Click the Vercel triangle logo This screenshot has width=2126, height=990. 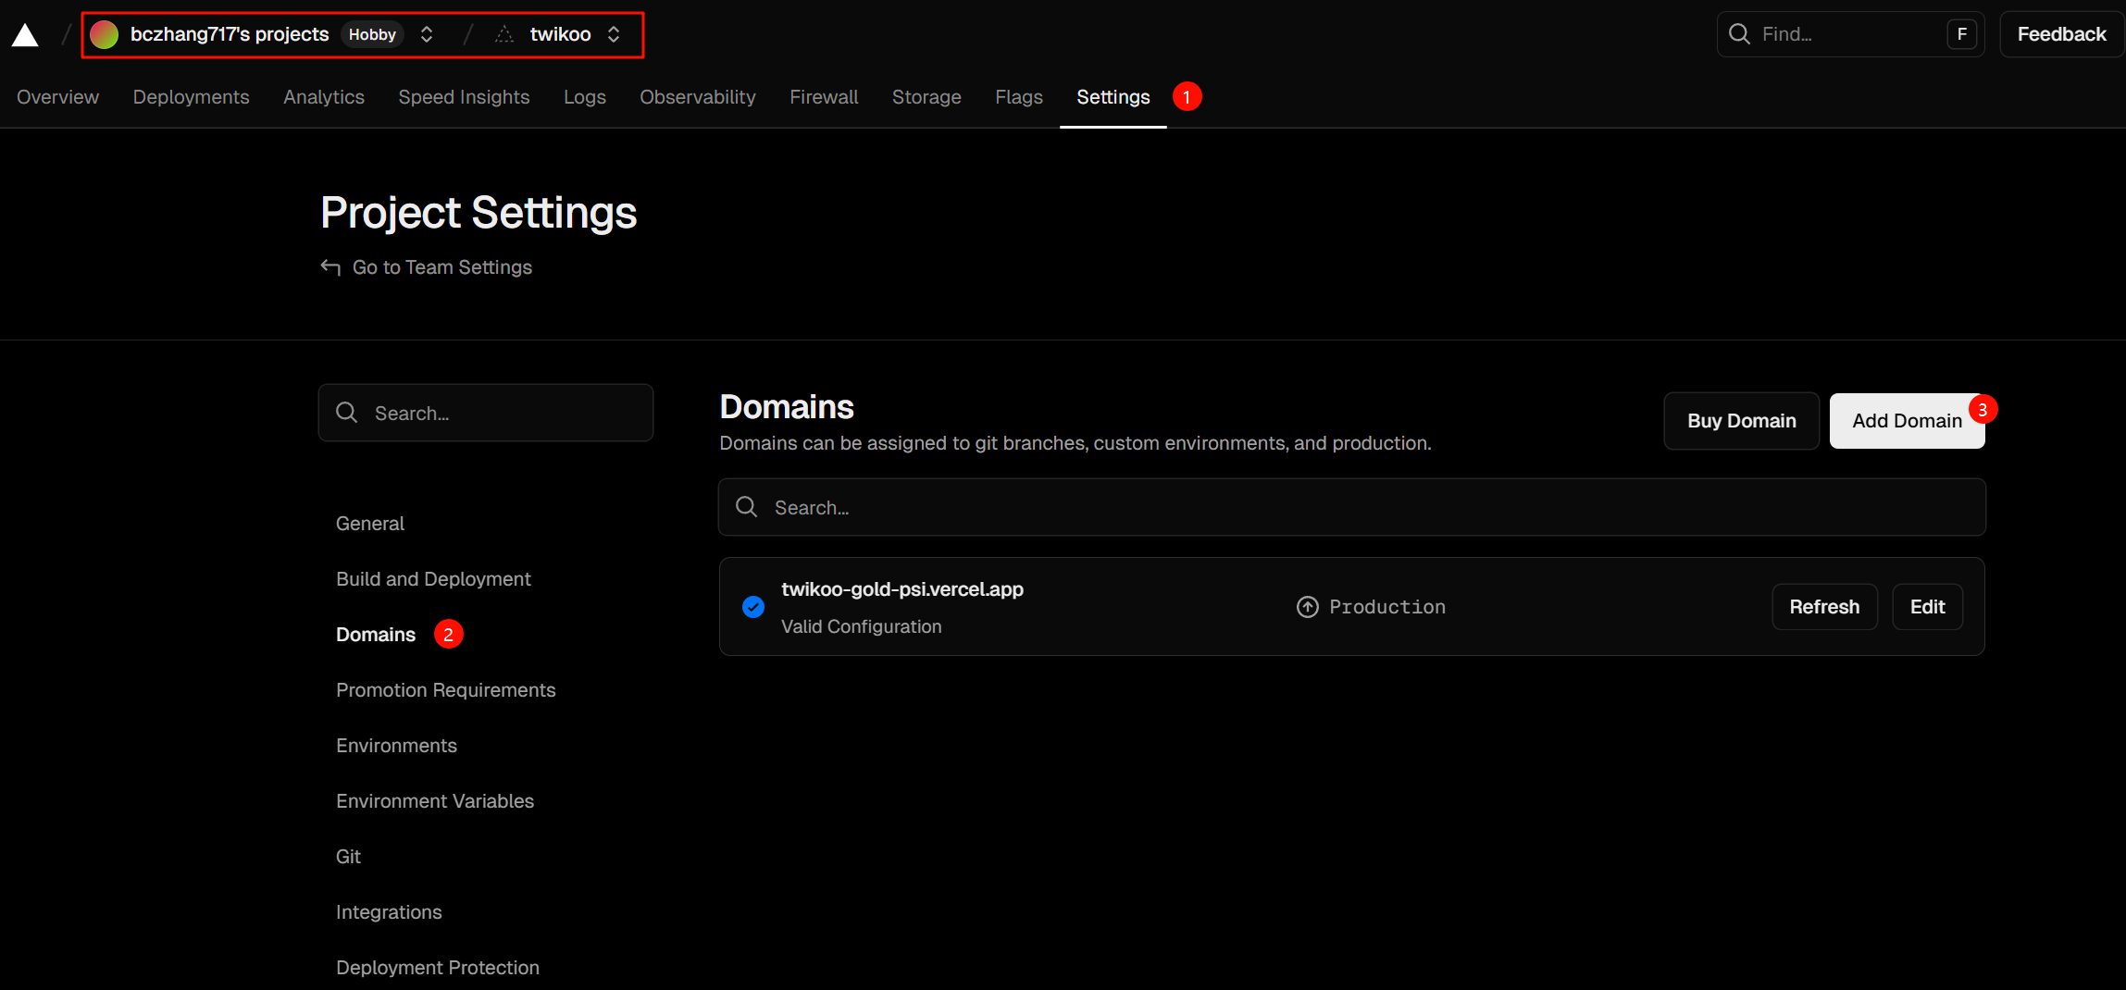point(25,35)
